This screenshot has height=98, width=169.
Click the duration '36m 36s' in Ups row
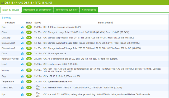click(38, 95)
